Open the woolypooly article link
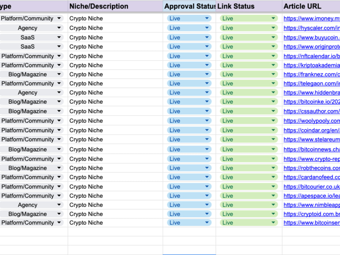340x255 pixels. coord(311,121)
